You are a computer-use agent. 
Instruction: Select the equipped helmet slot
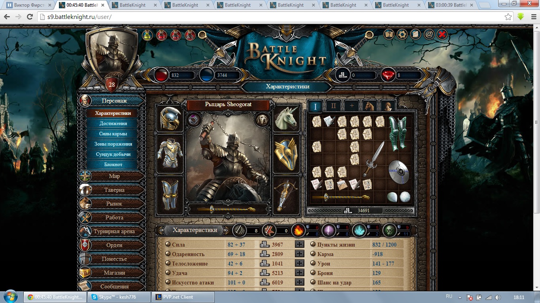(x=170, y=119)
